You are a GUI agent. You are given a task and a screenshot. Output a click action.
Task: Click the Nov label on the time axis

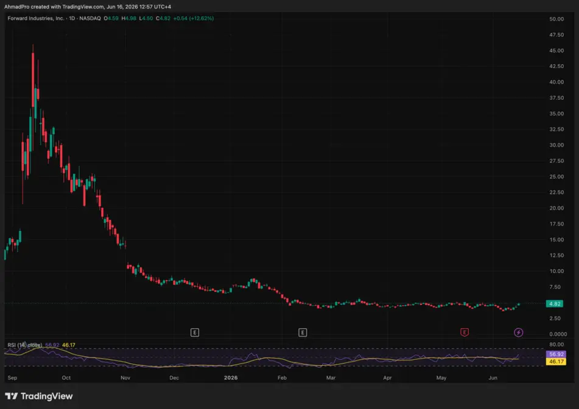point(125,377)
